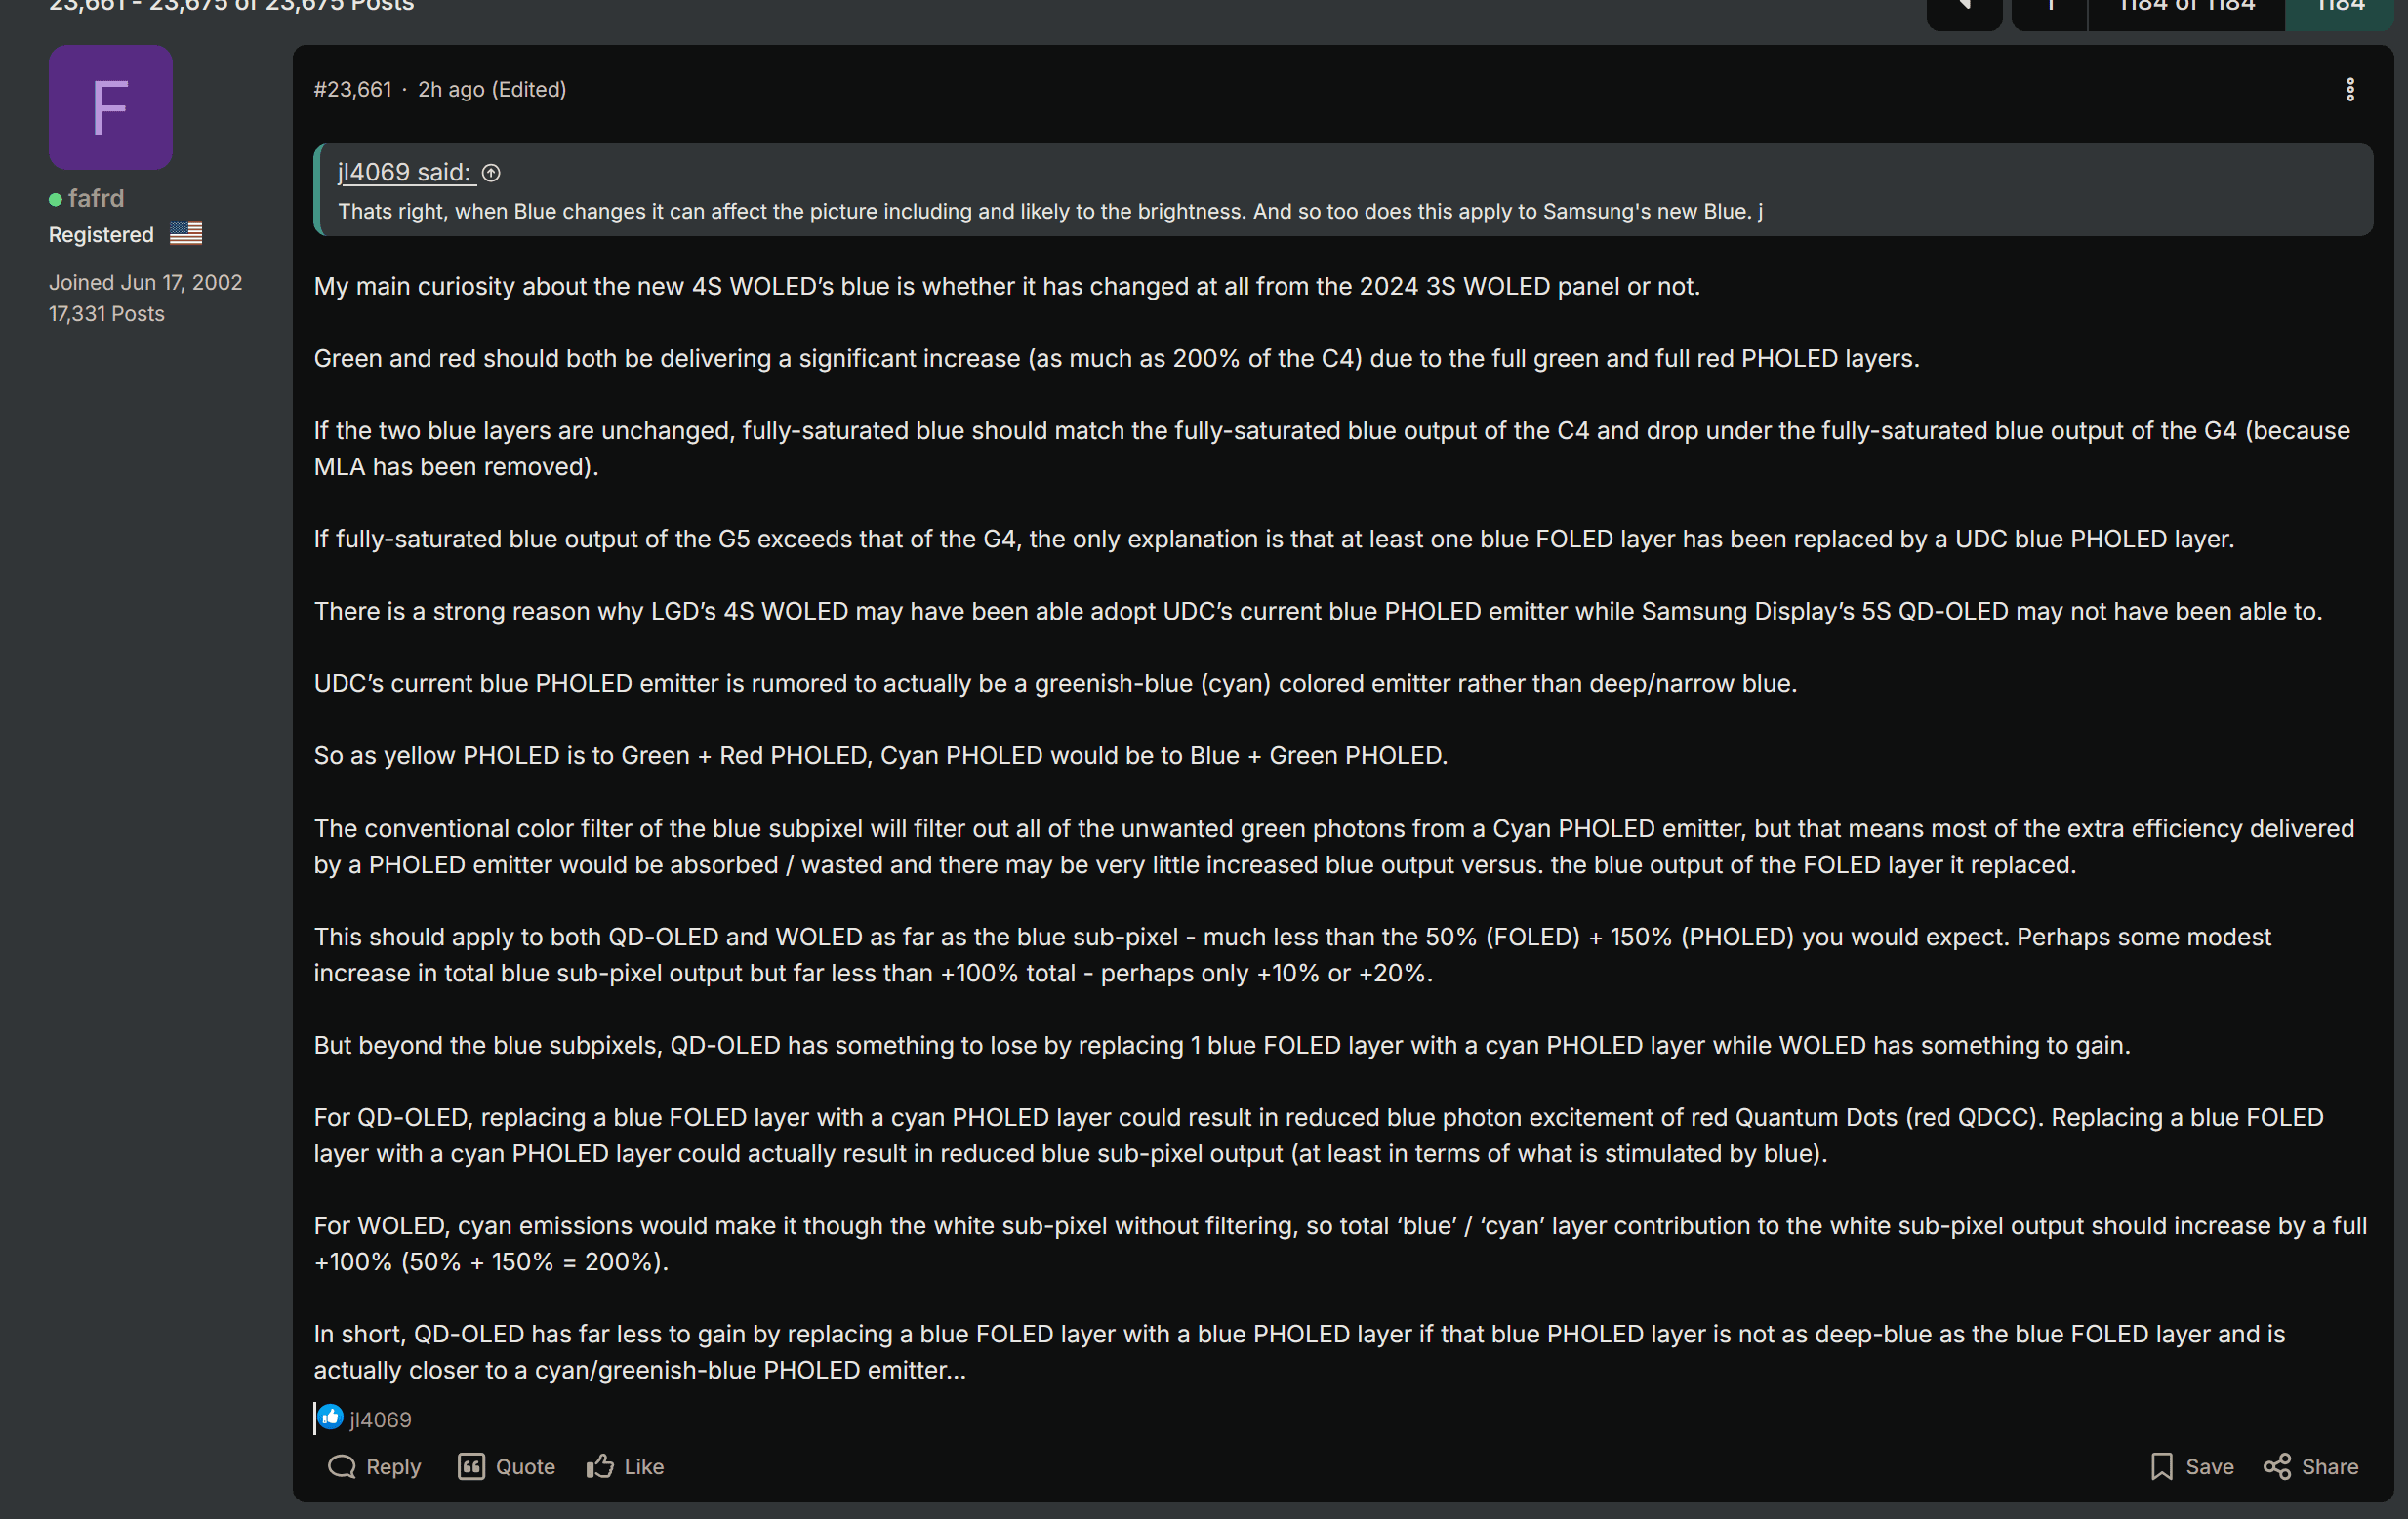The height and width of the screenshot is (1519, 2408).
Task: View jl4069 who liked the post
Action: [x=380, y=1419]
